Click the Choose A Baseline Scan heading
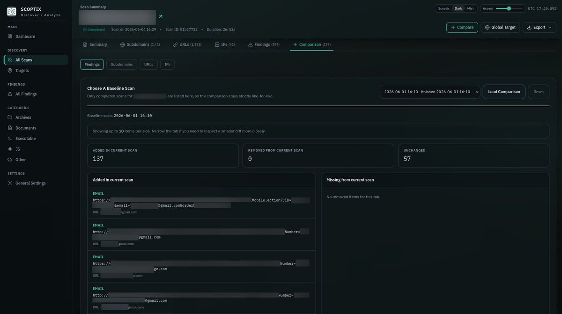Viewport: 562px width, 314px height. [x=111, y=88]
